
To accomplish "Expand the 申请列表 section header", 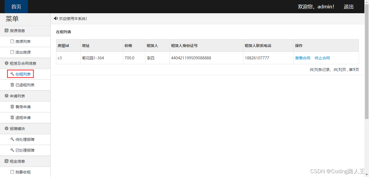I will click(25, 96).
